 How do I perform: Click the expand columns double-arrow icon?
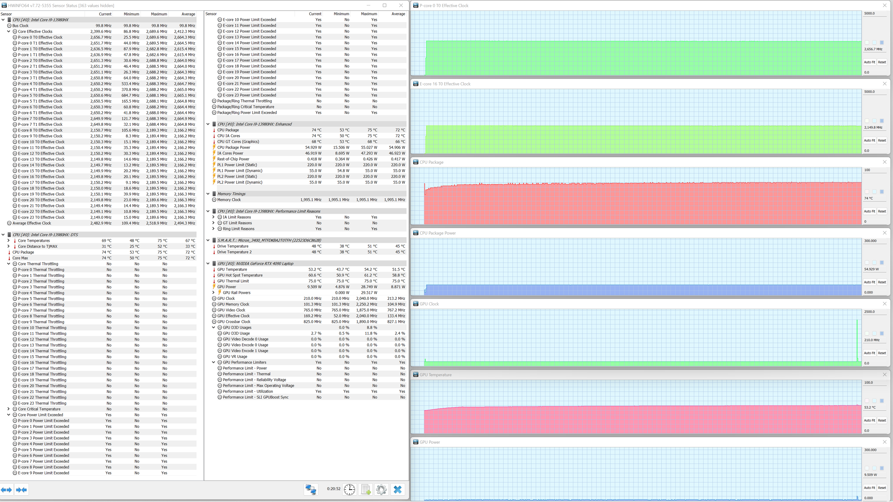click(6, 490)
